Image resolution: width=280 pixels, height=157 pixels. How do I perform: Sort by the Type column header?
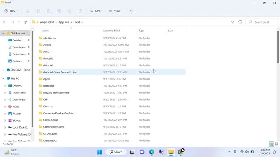pos(141,31)
